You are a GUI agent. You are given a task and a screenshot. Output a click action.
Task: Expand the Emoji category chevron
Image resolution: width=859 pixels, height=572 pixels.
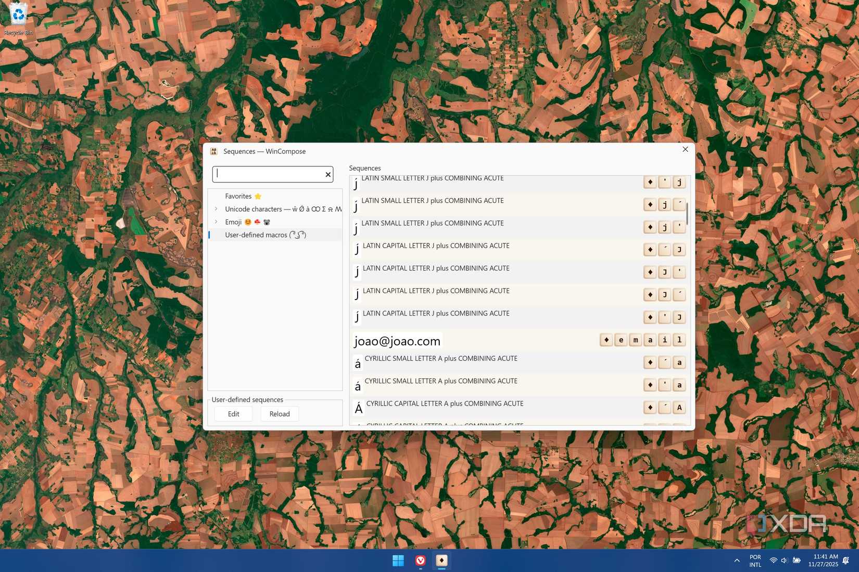click(216, 222)
